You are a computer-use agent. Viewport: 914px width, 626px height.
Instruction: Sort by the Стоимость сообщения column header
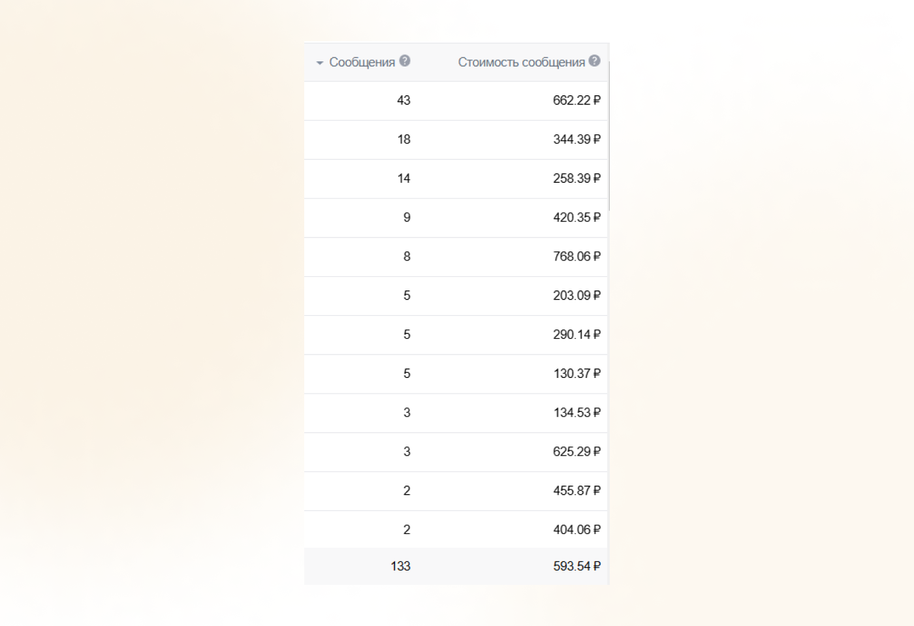click(x=521, y=62)
